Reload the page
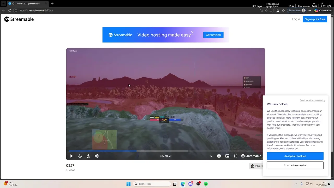This screenshot has height=188, width=334. coord(10,10)
